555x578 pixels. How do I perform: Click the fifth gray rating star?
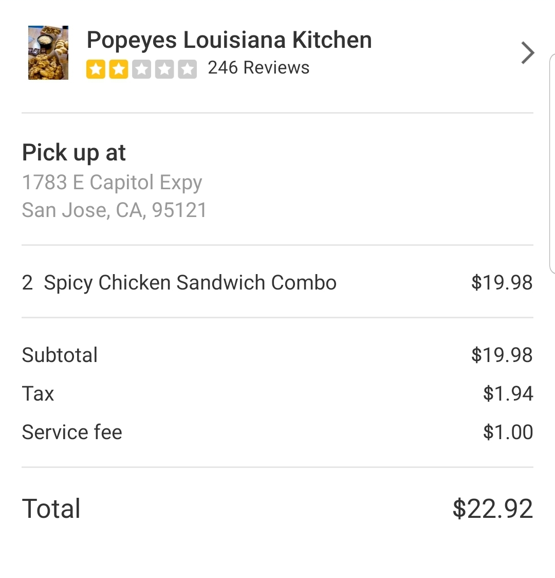(187, 68)
